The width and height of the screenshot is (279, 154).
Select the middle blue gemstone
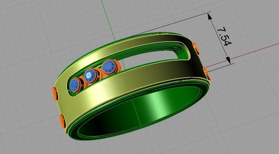90,75
